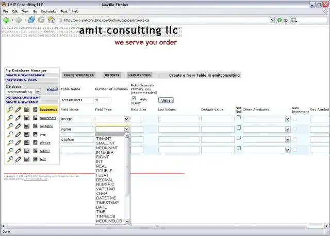330x236 pixels.
Task: Click the NEW RECORD tab
Action: (140, 75)
